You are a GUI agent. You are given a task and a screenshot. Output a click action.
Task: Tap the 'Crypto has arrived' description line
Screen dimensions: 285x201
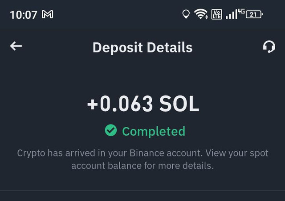[142, 153]
